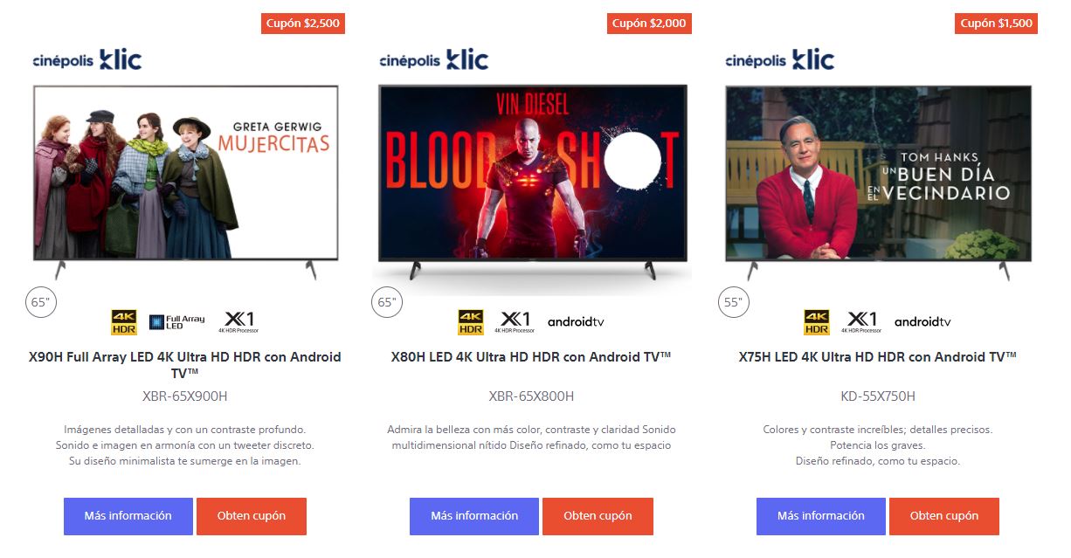Screen dimensions: 1071x558
Task: Open Más información for KD-55X750H
Action: click(x=821, y=516)
